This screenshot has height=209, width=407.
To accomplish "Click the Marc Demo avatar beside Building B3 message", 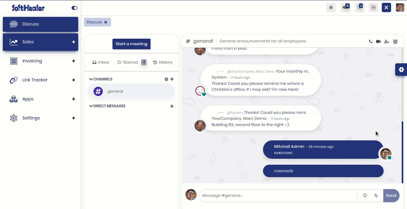I will tap(200, 126).
